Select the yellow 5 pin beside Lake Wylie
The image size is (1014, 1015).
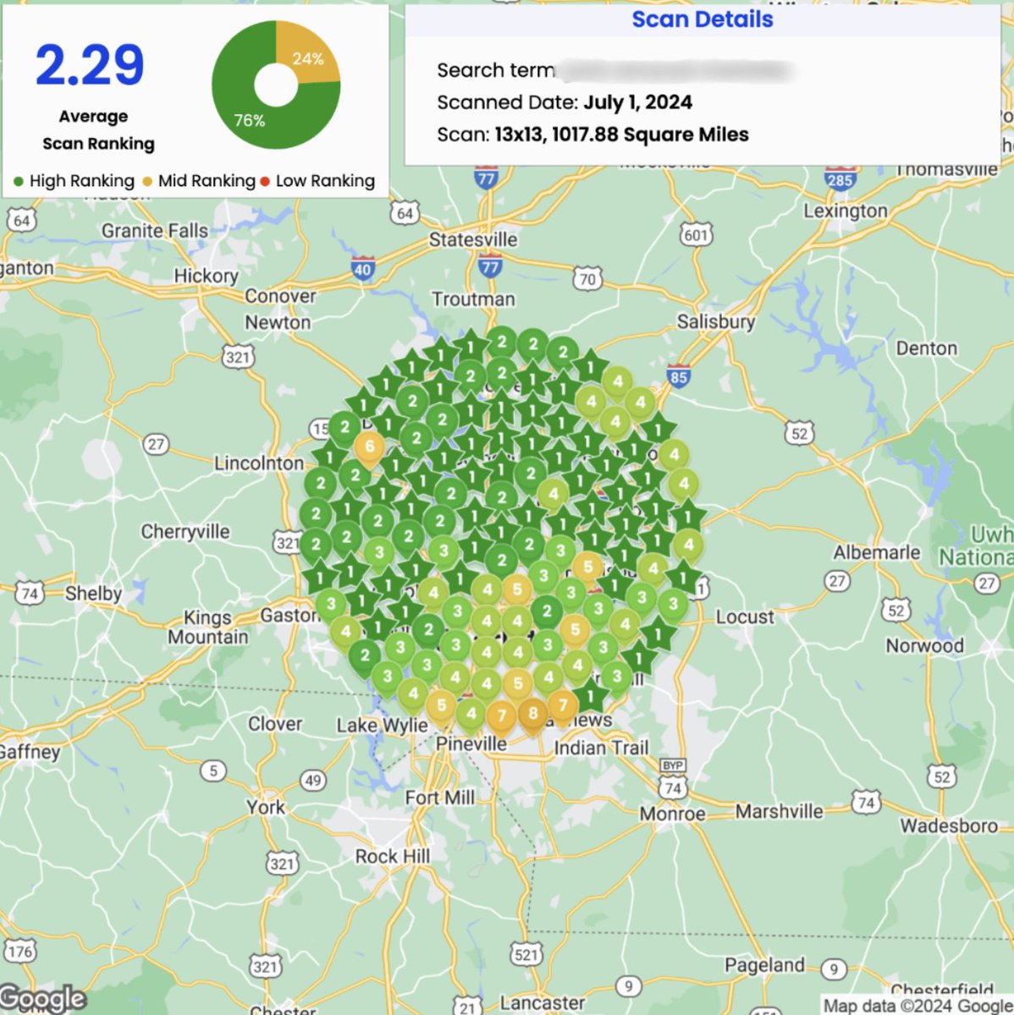point(441,706)
